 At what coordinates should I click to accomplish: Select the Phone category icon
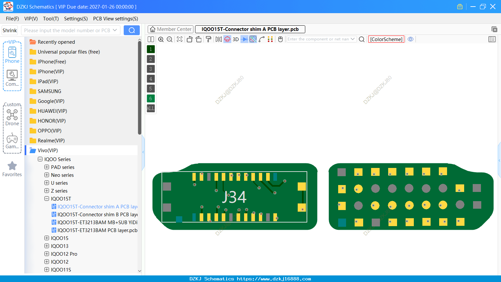click(12, 55)
